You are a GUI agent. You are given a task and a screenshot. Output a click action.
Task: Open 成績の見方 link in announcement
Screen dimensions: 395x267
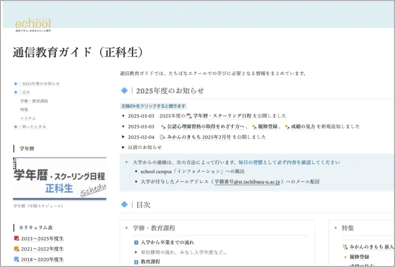click(x=303, y=127)
